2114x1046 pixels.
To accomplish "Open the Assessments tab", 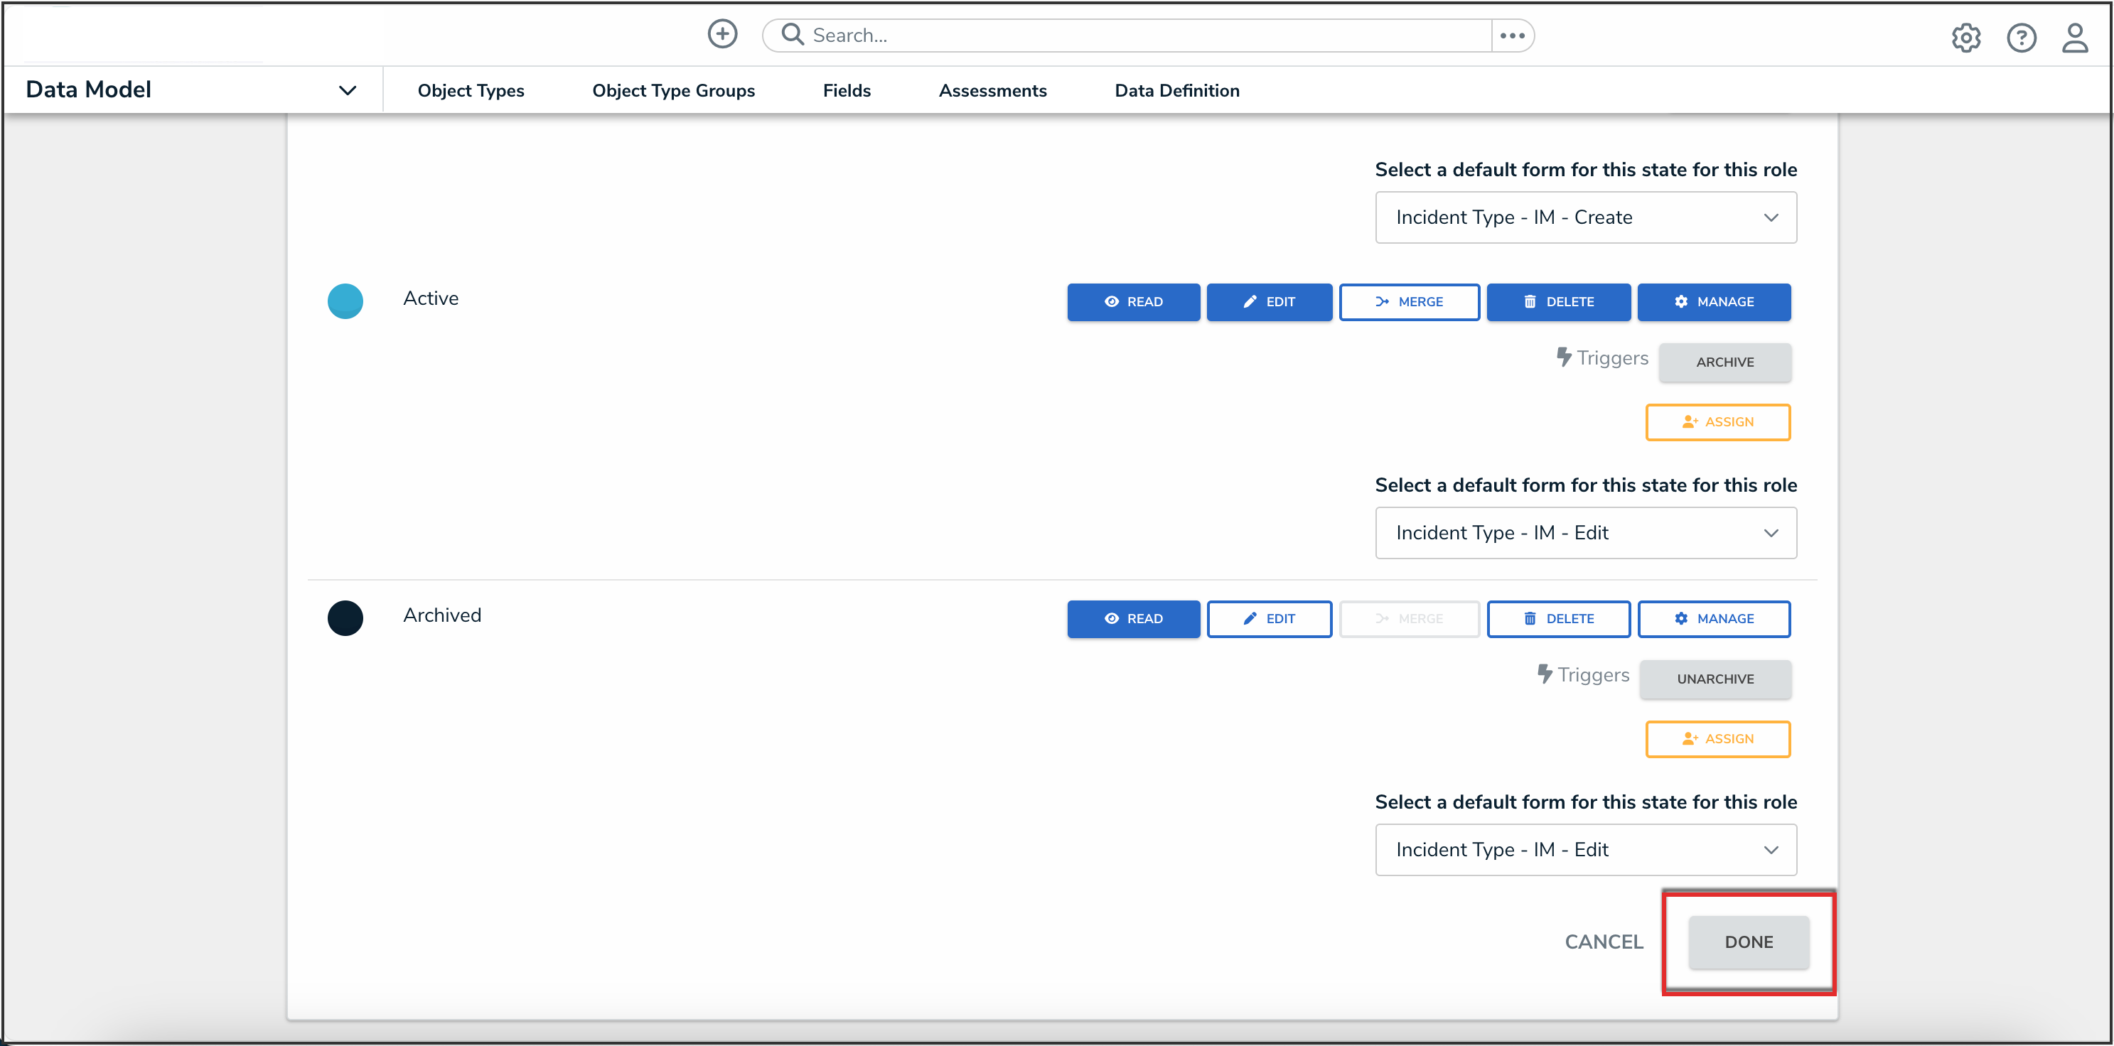I will click(x=992, y=90).
